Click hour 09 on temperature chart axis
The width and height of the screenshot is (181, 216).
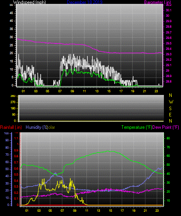(75, 211)
